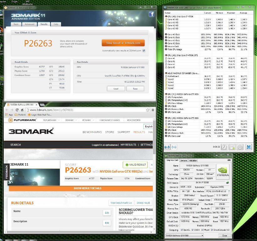Click the View benchmark run button

121,203
